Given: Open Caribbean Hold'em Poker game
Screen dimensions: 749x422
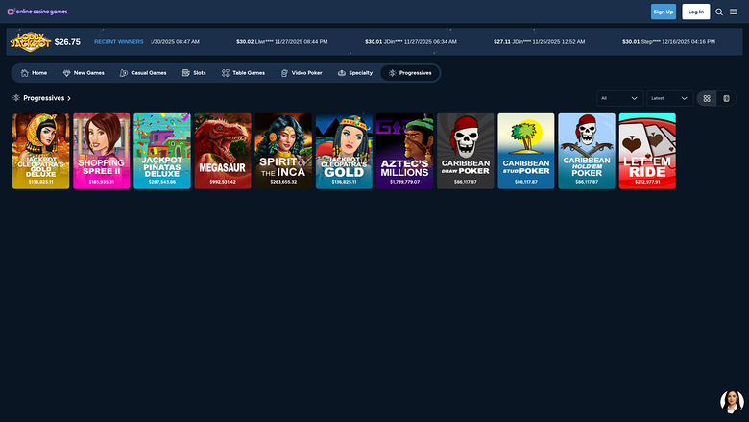Looking at the screenshot, I should (587, 151).
